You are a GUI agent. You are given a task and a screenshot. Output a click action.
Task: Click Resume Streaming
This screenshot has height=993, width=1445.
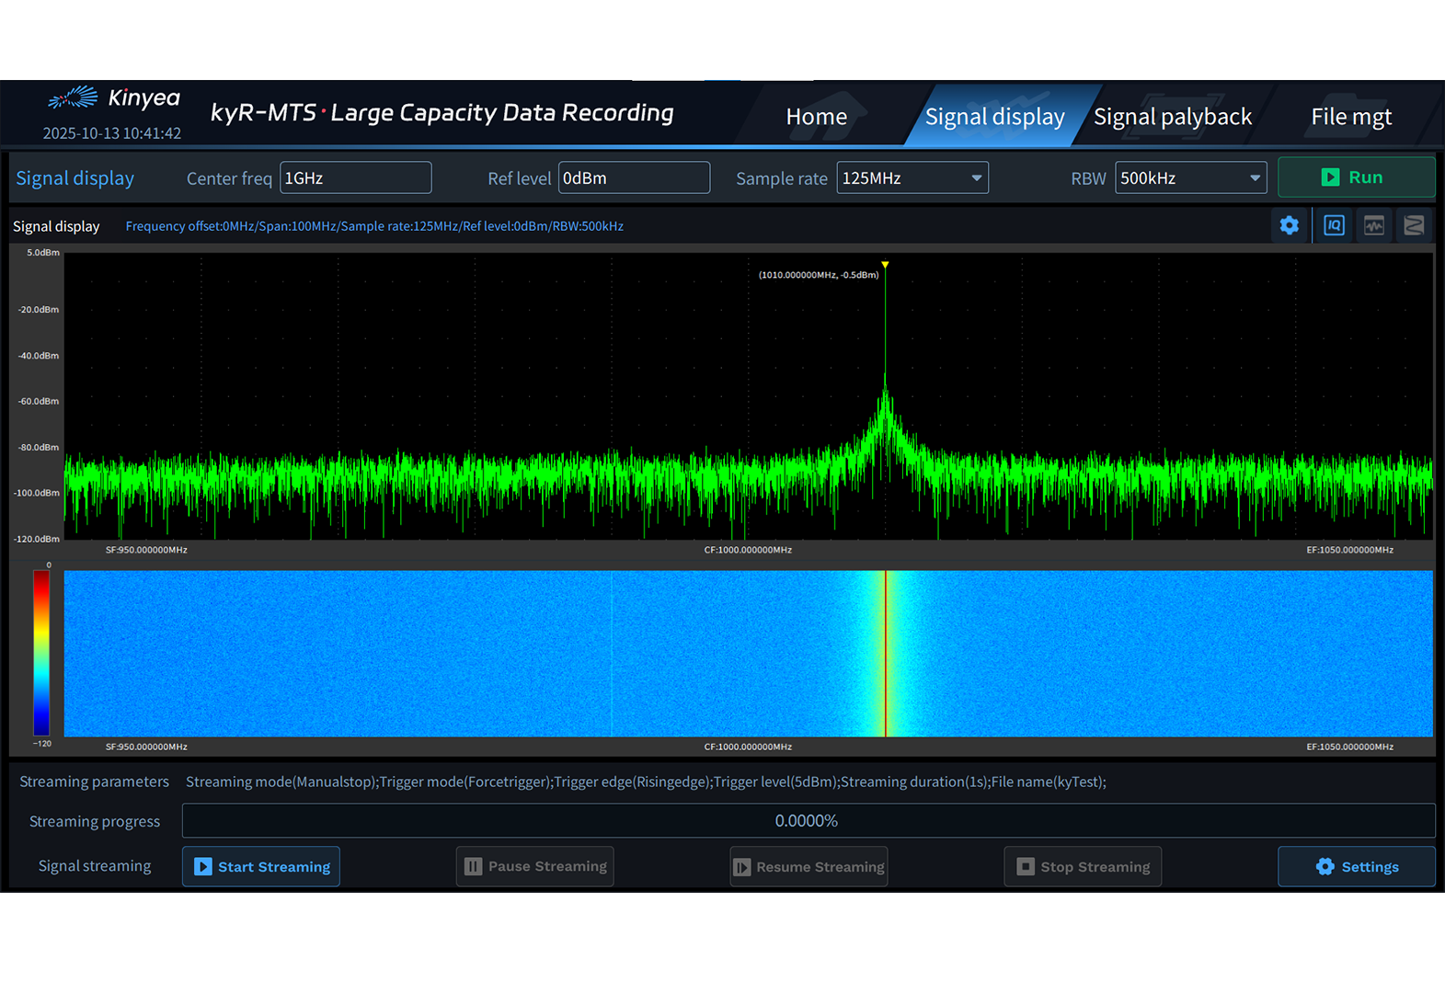click(x=809, y=866)
